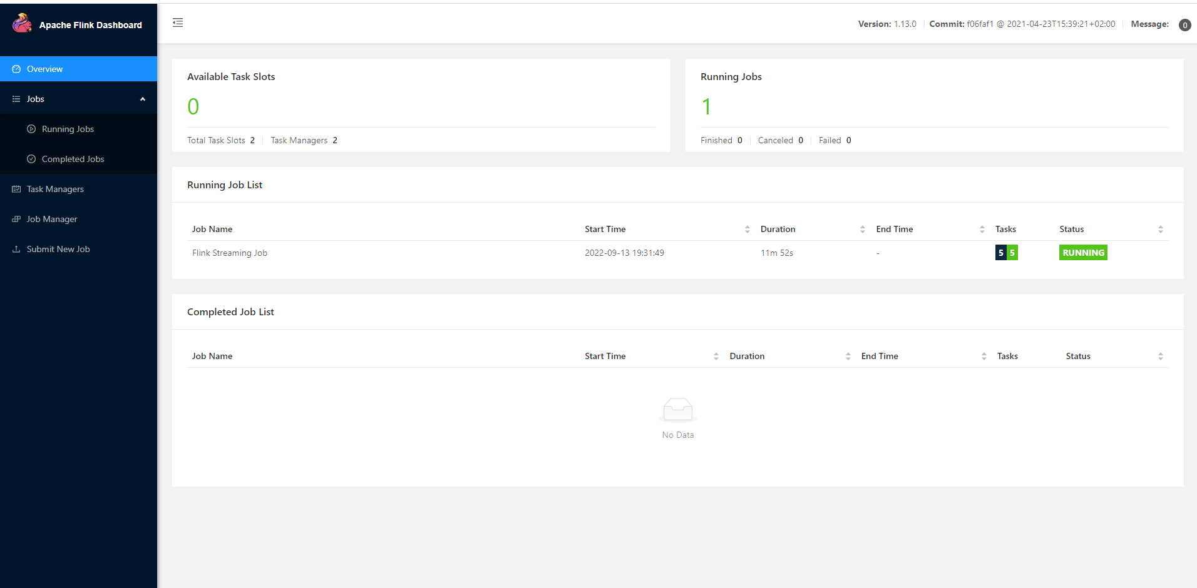The width and height of the screenshot is (1197, 588).
Task: Collapse the Jobs submenu arrow
Action: (x=143, y=99)
